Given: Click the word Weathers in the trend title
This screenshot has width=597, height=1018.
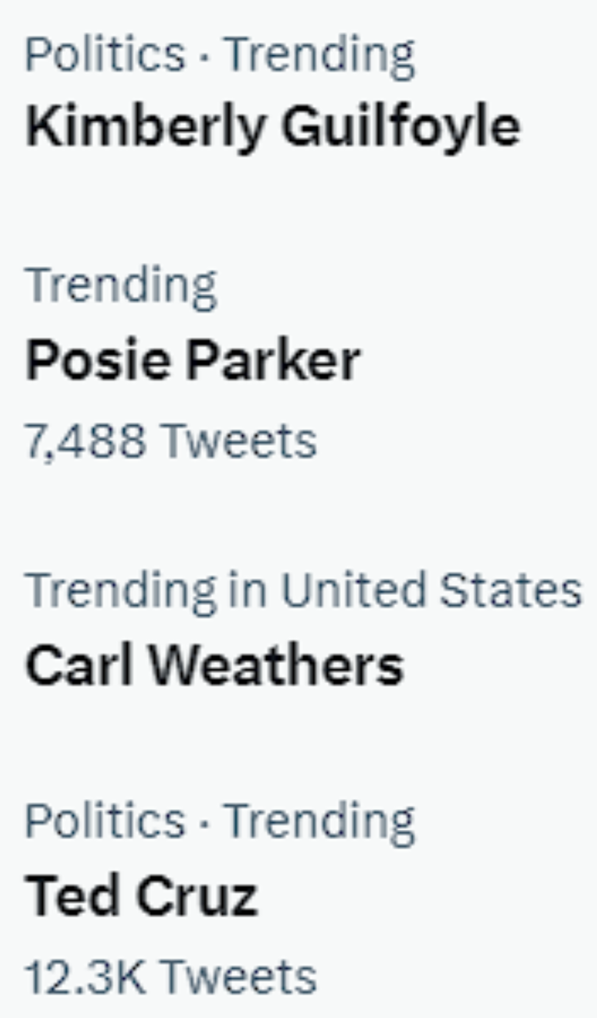Looking at the screenshot, I should (276, 666).
